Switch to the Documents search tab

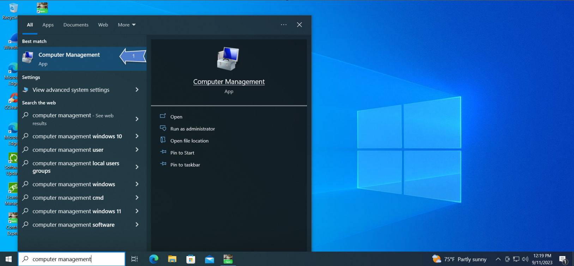pos(76,25)
